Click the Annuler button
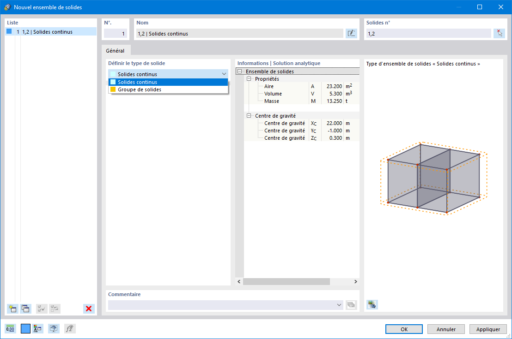Image resolution: width=512 pixels, height=339 pixels. 446,329
